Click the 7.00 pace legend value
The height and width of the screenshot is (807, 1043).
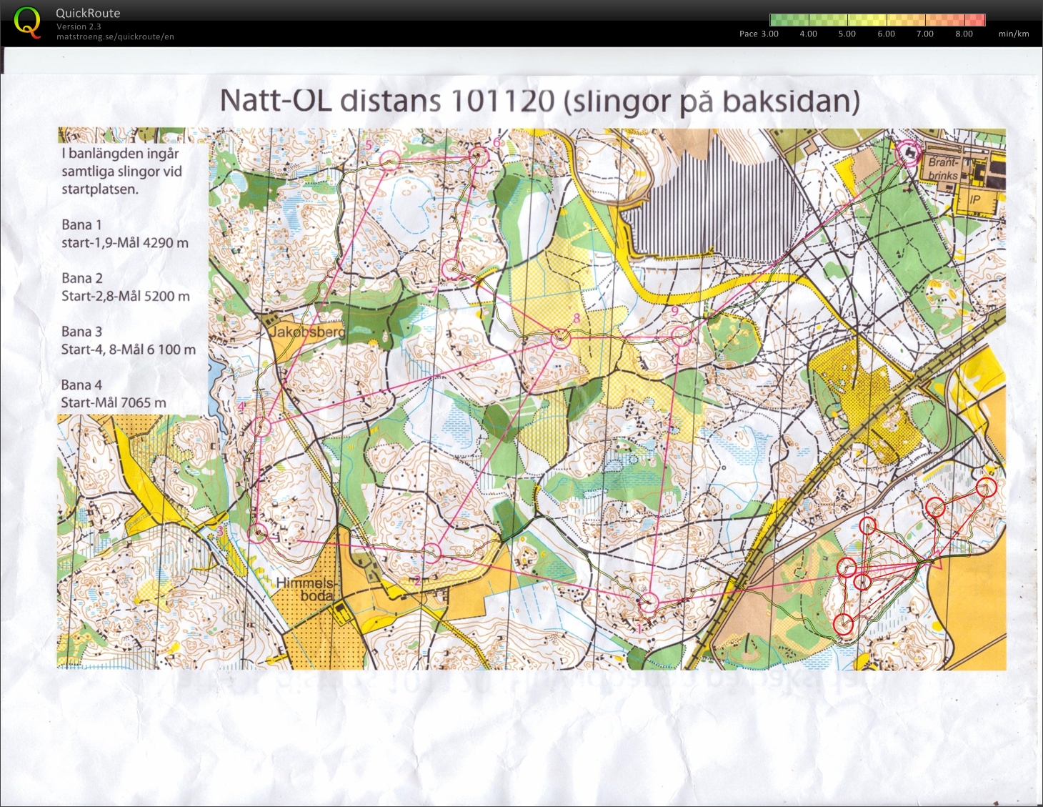[924, 34]
